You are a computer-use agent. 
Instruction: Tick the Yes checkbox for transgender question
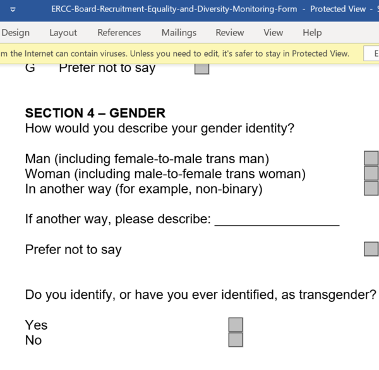[x=236, y=325]
